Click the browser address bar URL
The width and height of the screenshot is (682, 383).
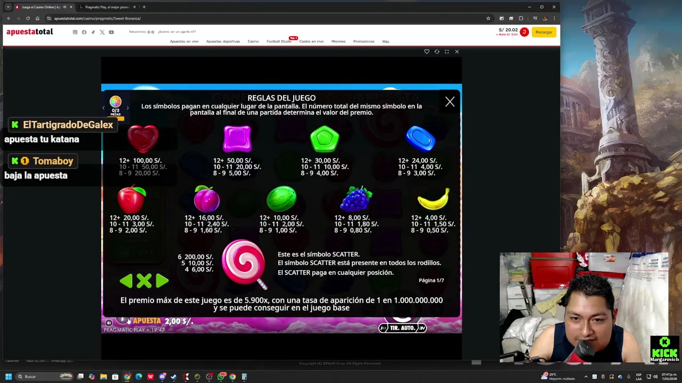pyautogui.click(x=98, y=19)
